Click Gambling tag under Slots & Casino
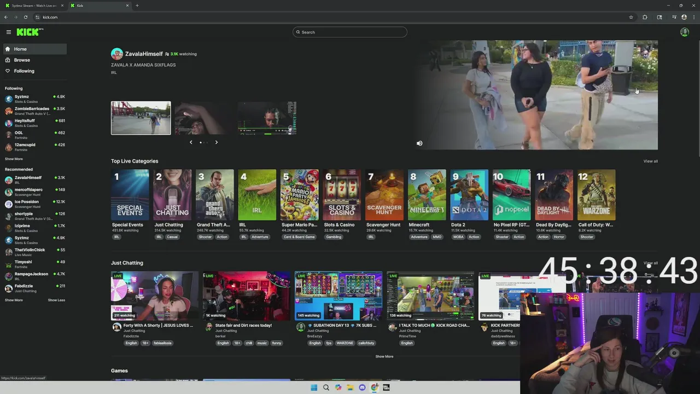 [334, 237]
